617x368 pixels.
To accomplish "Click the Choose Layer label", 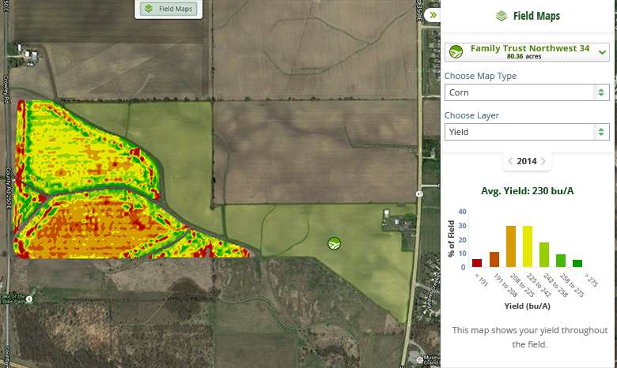I will pos(471,115).
